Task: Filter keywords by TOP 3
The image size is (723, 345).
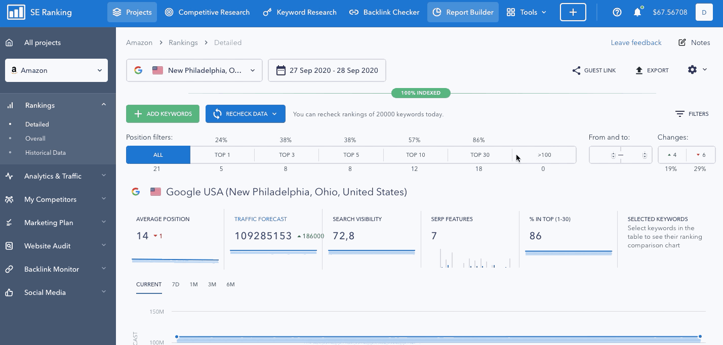Action: [x=287, y=155]
